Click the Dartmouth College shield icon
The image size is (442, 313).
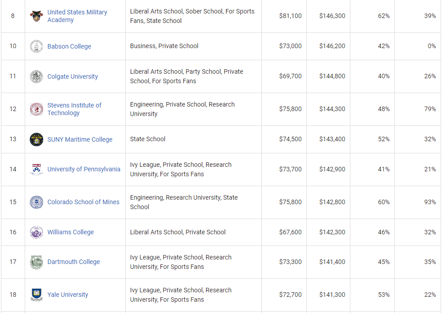[x=36, y=262]
